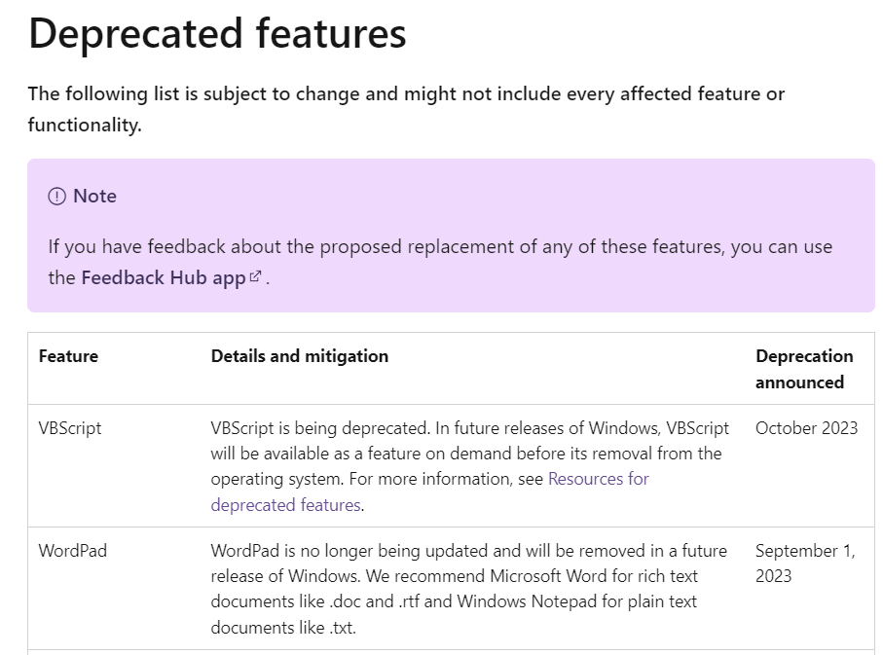883x655 pixels.
Task: Click the 'following list is subject to change' paragraph
Action: coord(406,109)
